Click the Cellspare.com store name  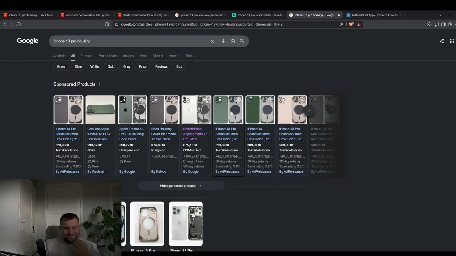coord(130,150)
